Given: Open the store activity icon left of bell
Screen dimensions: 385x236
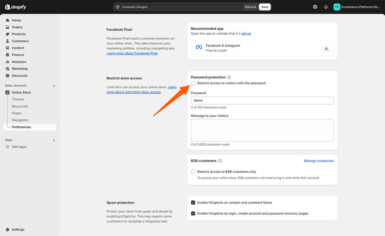Looking at the screenshot, I should tap(315, 7).
